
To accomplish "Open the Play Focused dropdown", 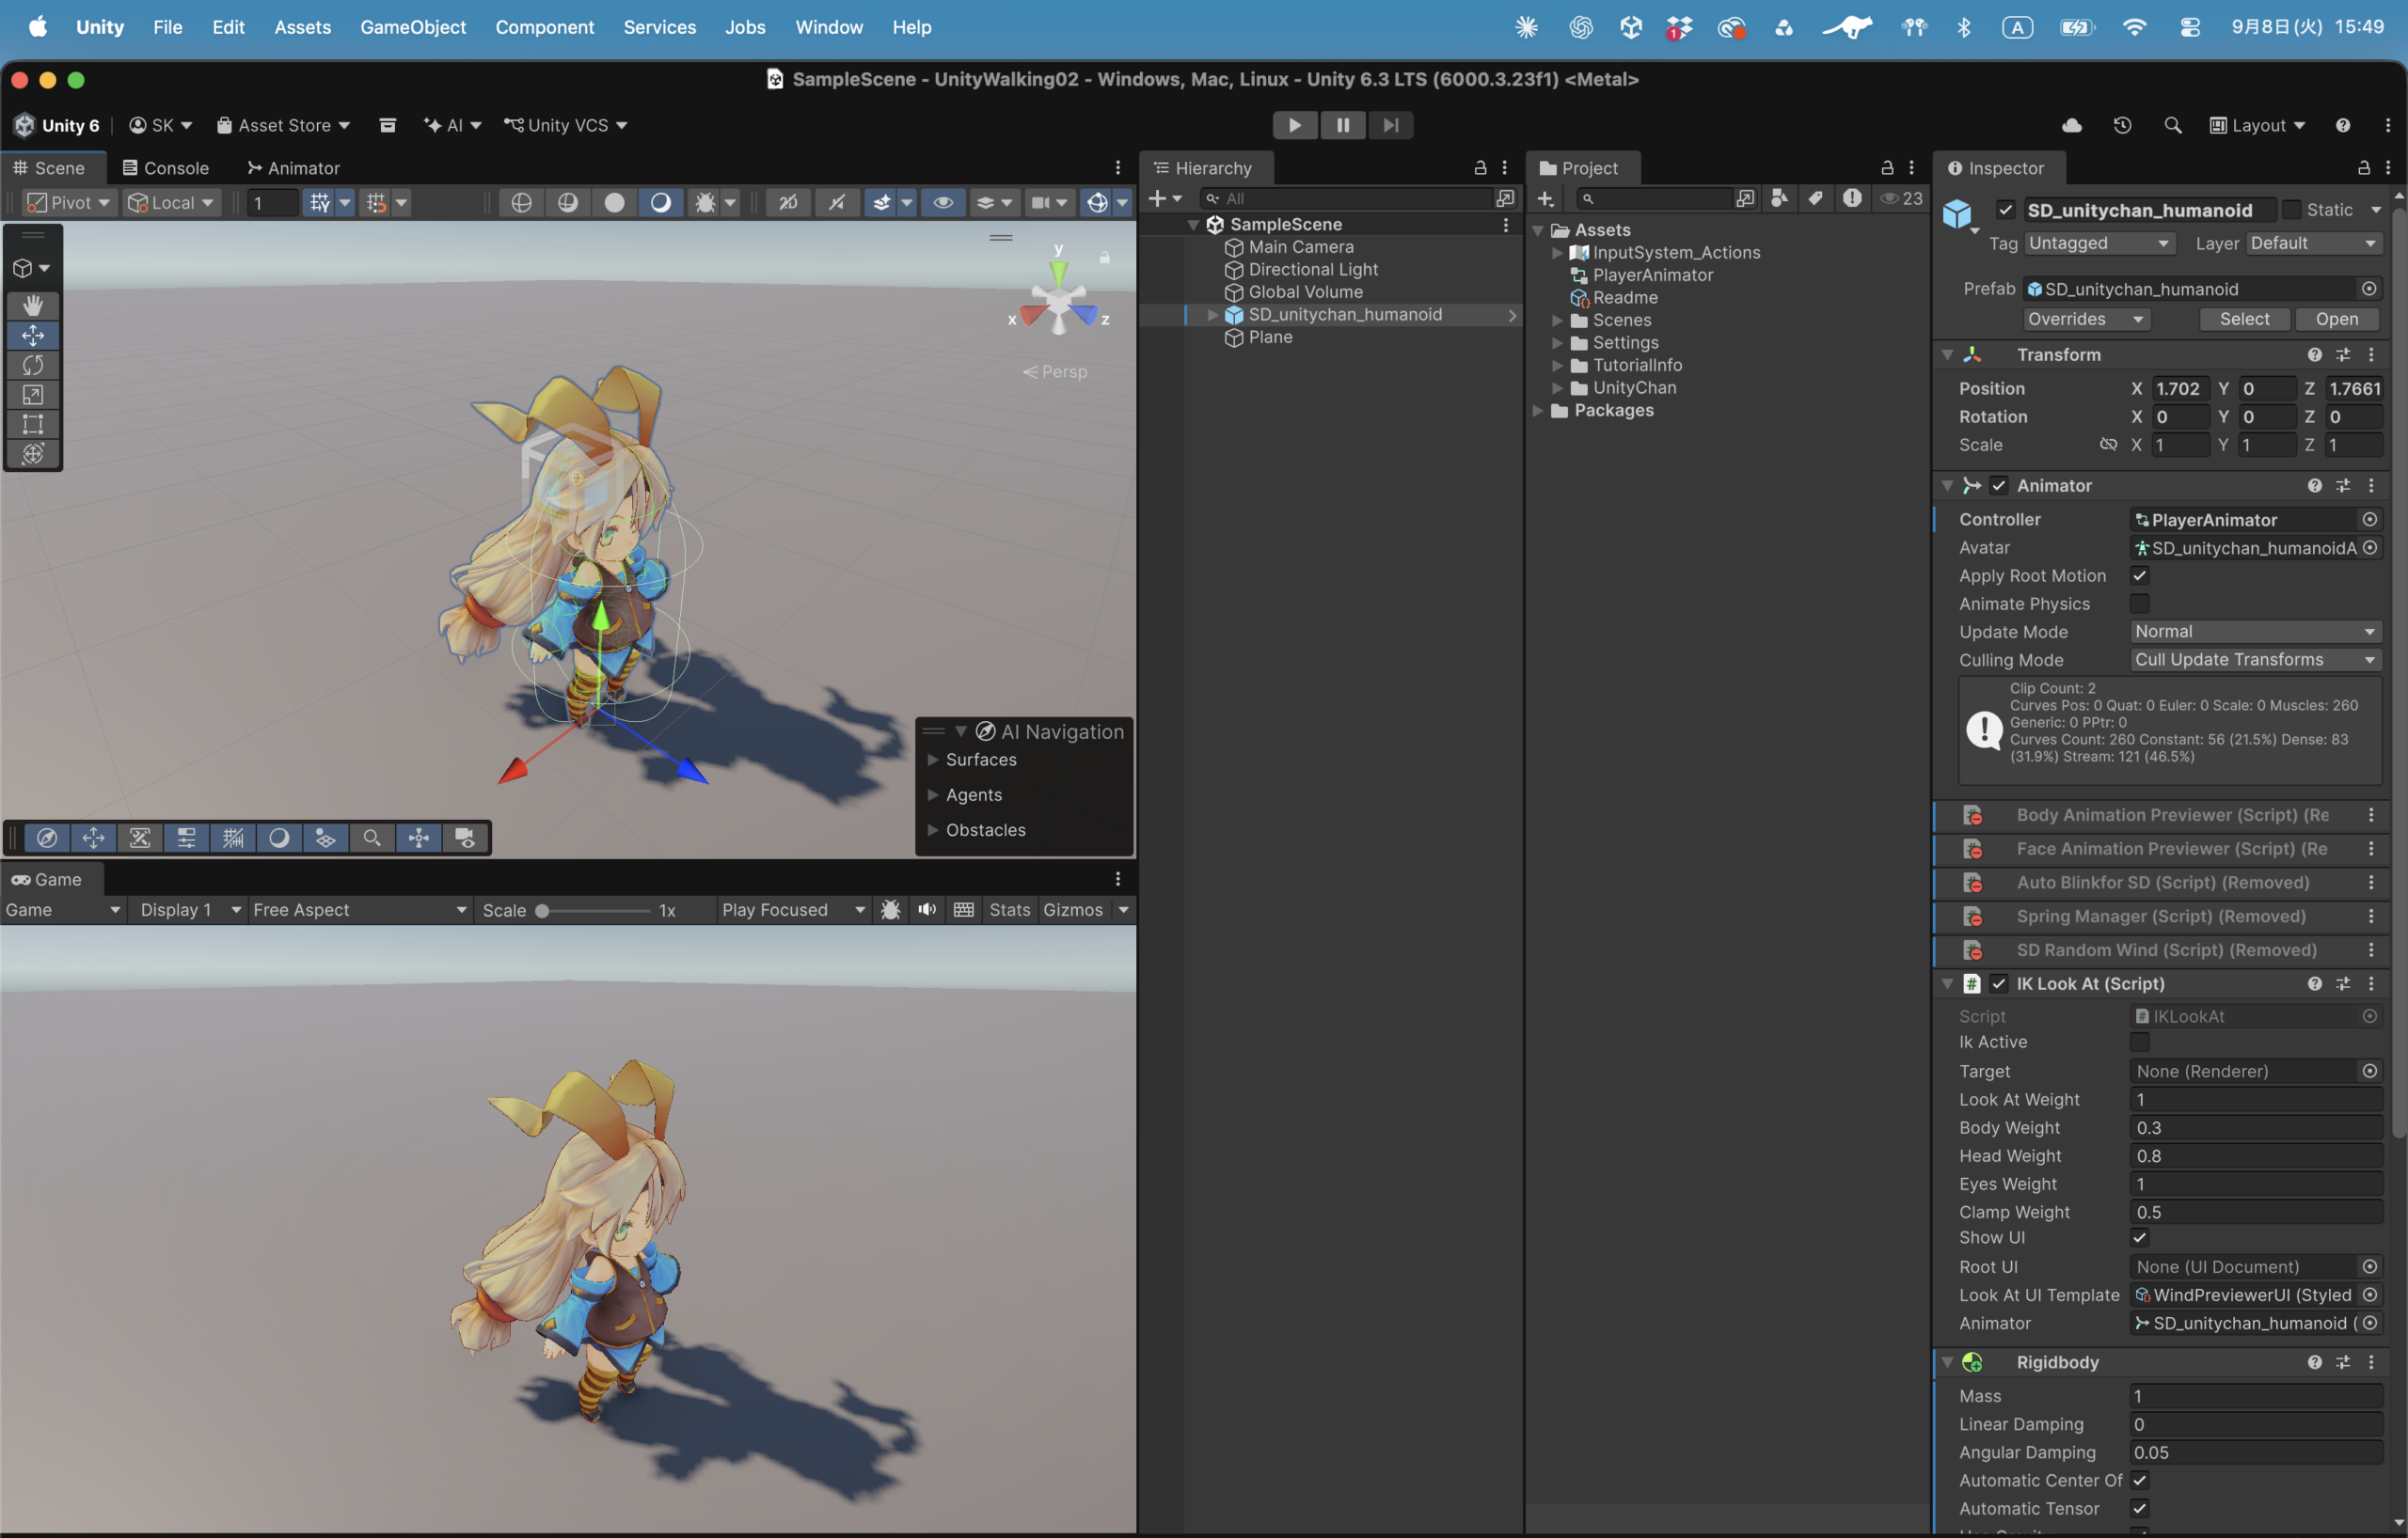I will click(794, 909).
